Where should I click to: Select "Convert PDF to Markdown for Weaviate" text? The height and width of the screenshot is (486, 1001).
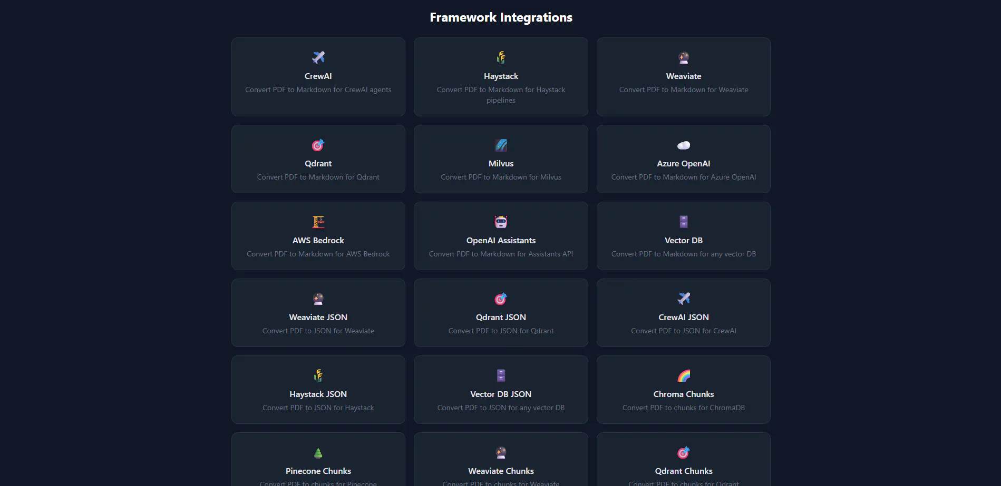[684, 90]
